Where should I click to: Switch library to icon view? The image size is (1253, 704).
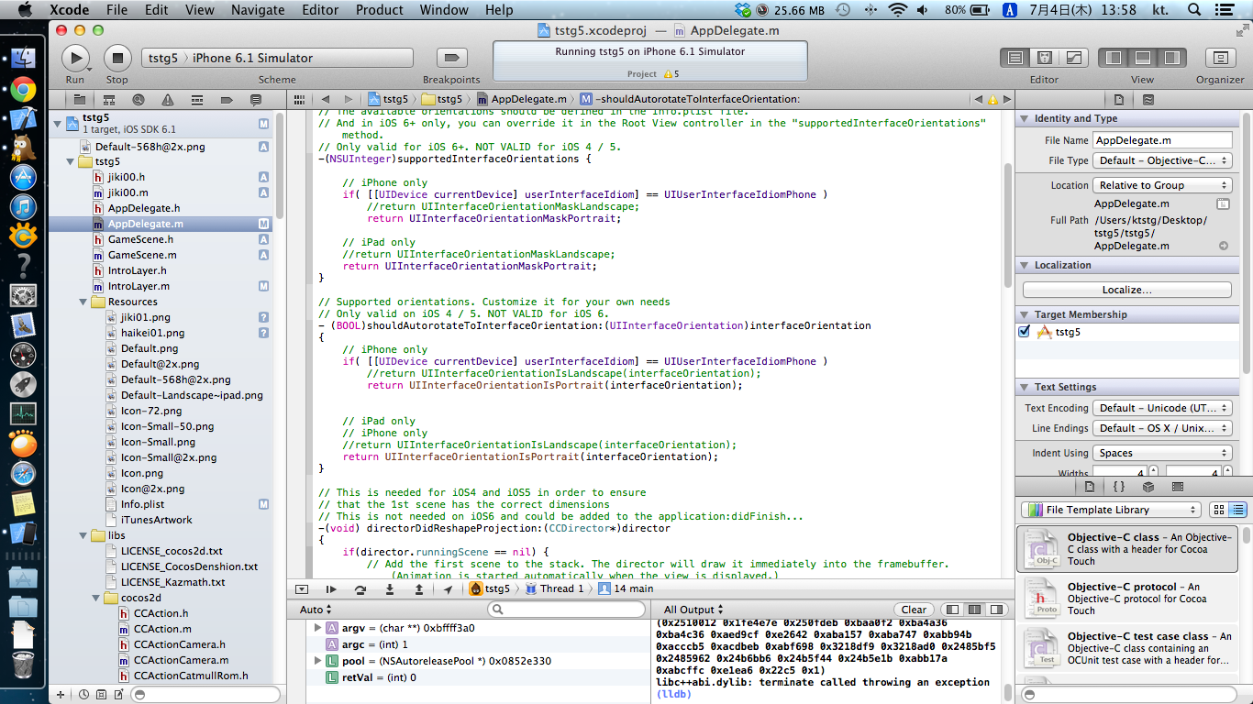[x=1218, y=510]
